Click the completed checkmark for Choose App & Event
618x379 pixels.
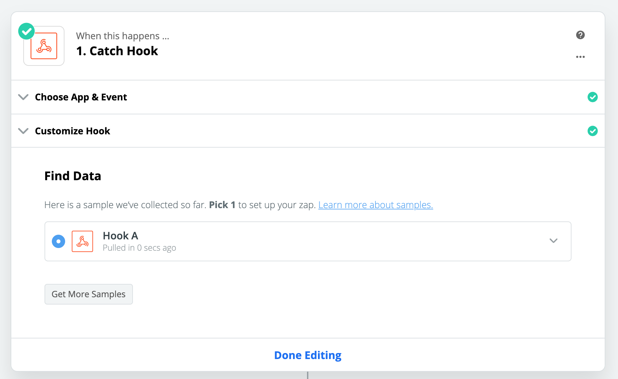click(593, 97)
